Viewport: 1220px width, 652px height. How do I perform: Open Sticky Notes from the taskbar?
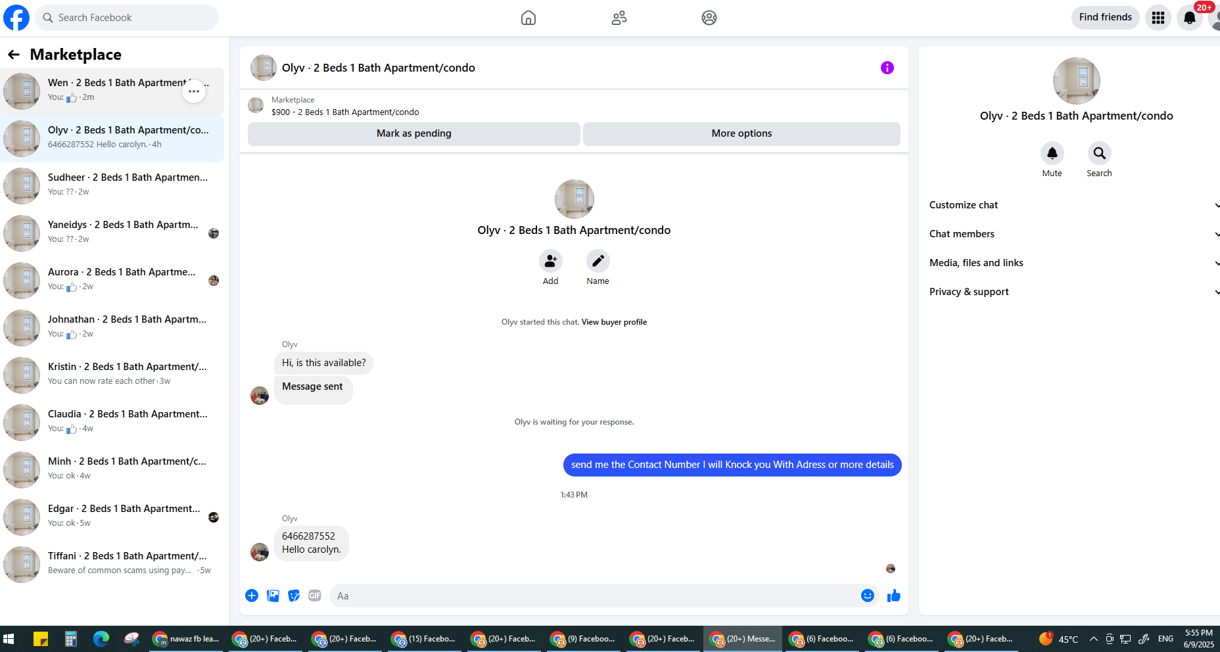coord(41,639)
